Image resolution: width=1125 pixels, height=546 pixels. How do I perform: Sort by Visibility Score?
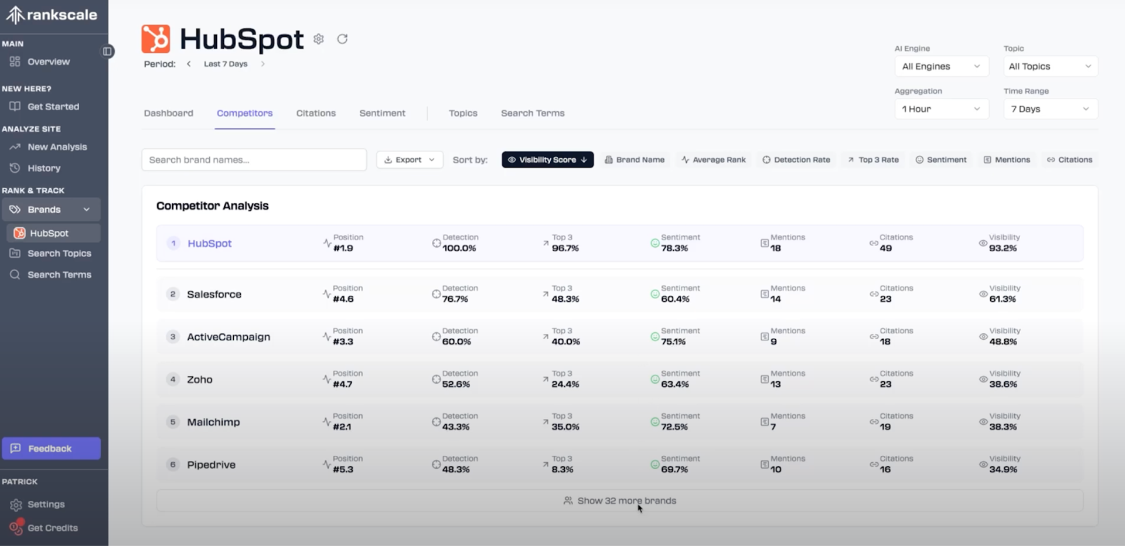point(547,160)
